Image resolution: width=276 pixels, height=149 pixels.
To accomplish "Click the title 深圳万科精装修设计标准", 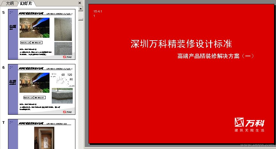I will point(181,44).
